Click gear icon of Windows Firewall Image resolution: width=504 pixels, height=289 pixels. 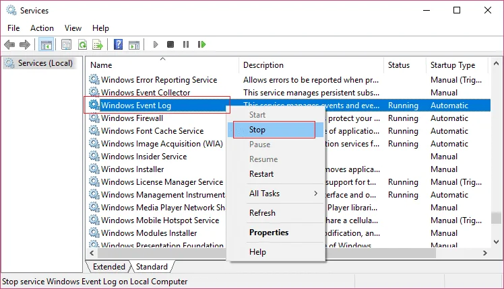pyautogui.click(x=94, y=118)
